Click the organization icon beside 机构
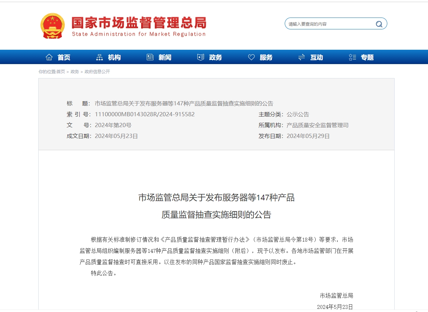 (100, 57)
